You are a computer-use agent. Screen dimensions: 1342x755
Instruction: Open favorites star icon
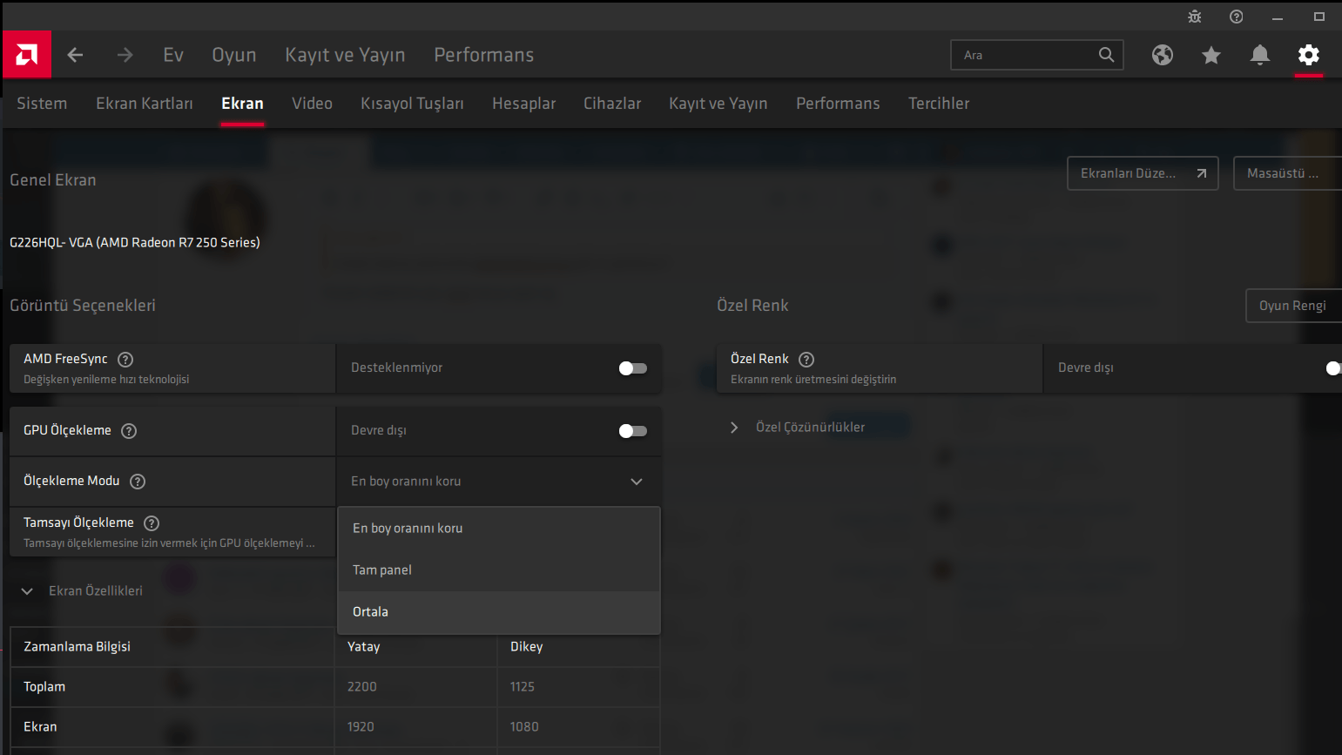(1211, 55)
